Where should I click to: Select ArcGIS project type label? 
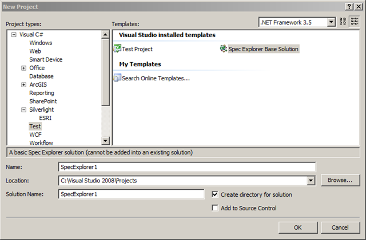click(38, 85)
